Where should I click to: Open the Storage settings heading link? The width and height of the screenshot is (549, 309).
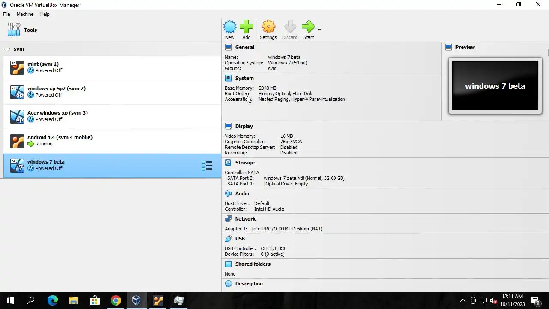245,163
